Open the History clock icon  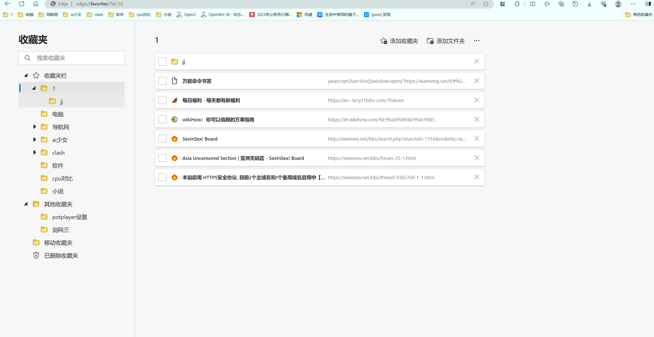pos(575,4)
